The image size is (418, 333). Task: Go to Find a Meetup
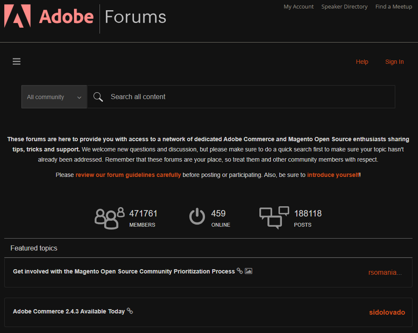394,7
